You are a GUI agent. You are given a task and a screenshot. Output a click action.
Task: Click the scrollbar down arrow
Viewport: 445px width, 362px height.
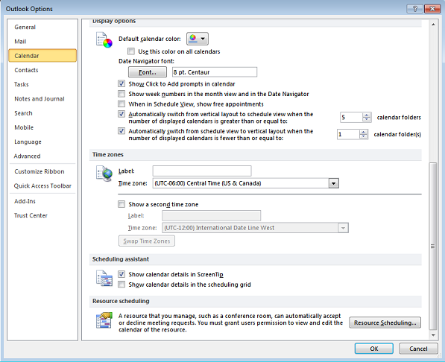pos(433,335)
